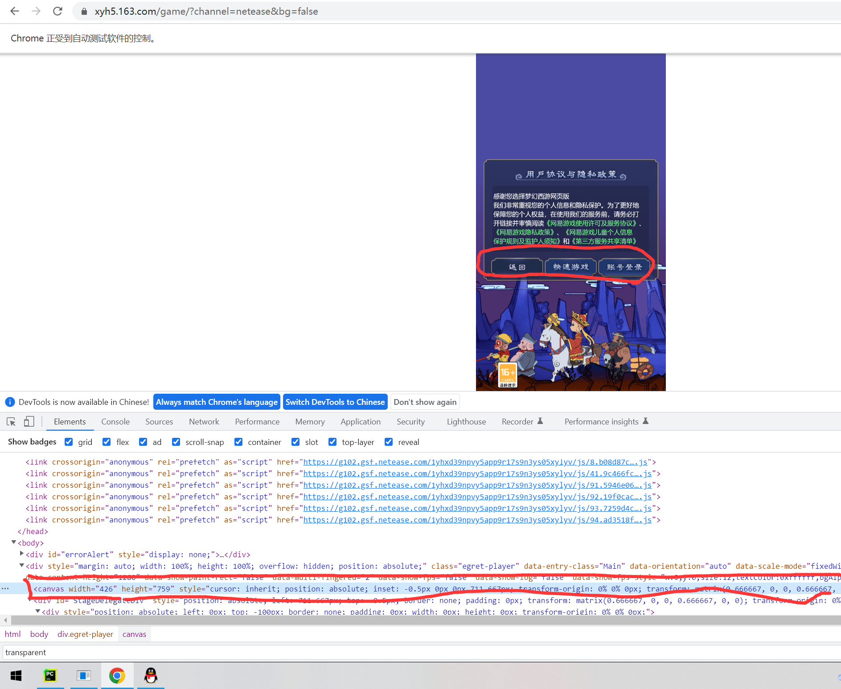
Task: Open the js/94.ad3518f script link
Action: tap(477, 520)
